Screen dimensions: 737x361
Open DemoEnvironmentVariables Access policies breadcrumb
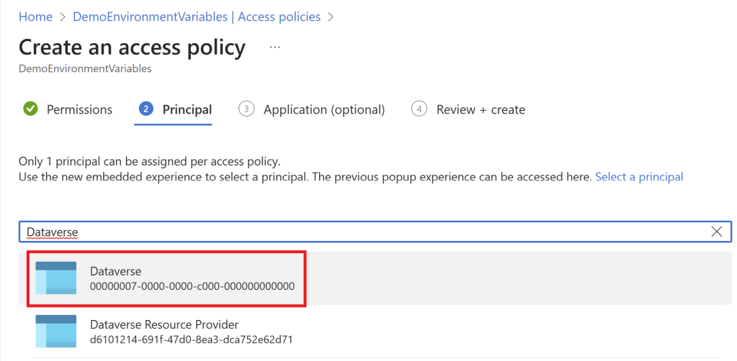pyautogui.click(x=197, y=17)
